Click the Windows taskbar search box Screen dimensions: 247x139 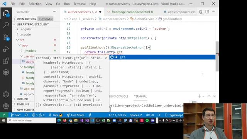[x=32, y=120]
